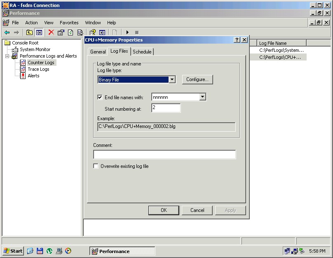Screen dimensions: 333x258
Task: Click the Back arrow toolbar icon
Action: [7, 33]
